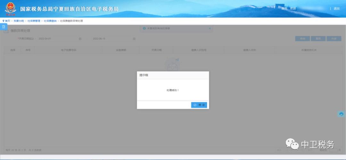Open 社保费管理 breadcrumb link
This screenshot has width=346, height=160.
coord(34,21)
